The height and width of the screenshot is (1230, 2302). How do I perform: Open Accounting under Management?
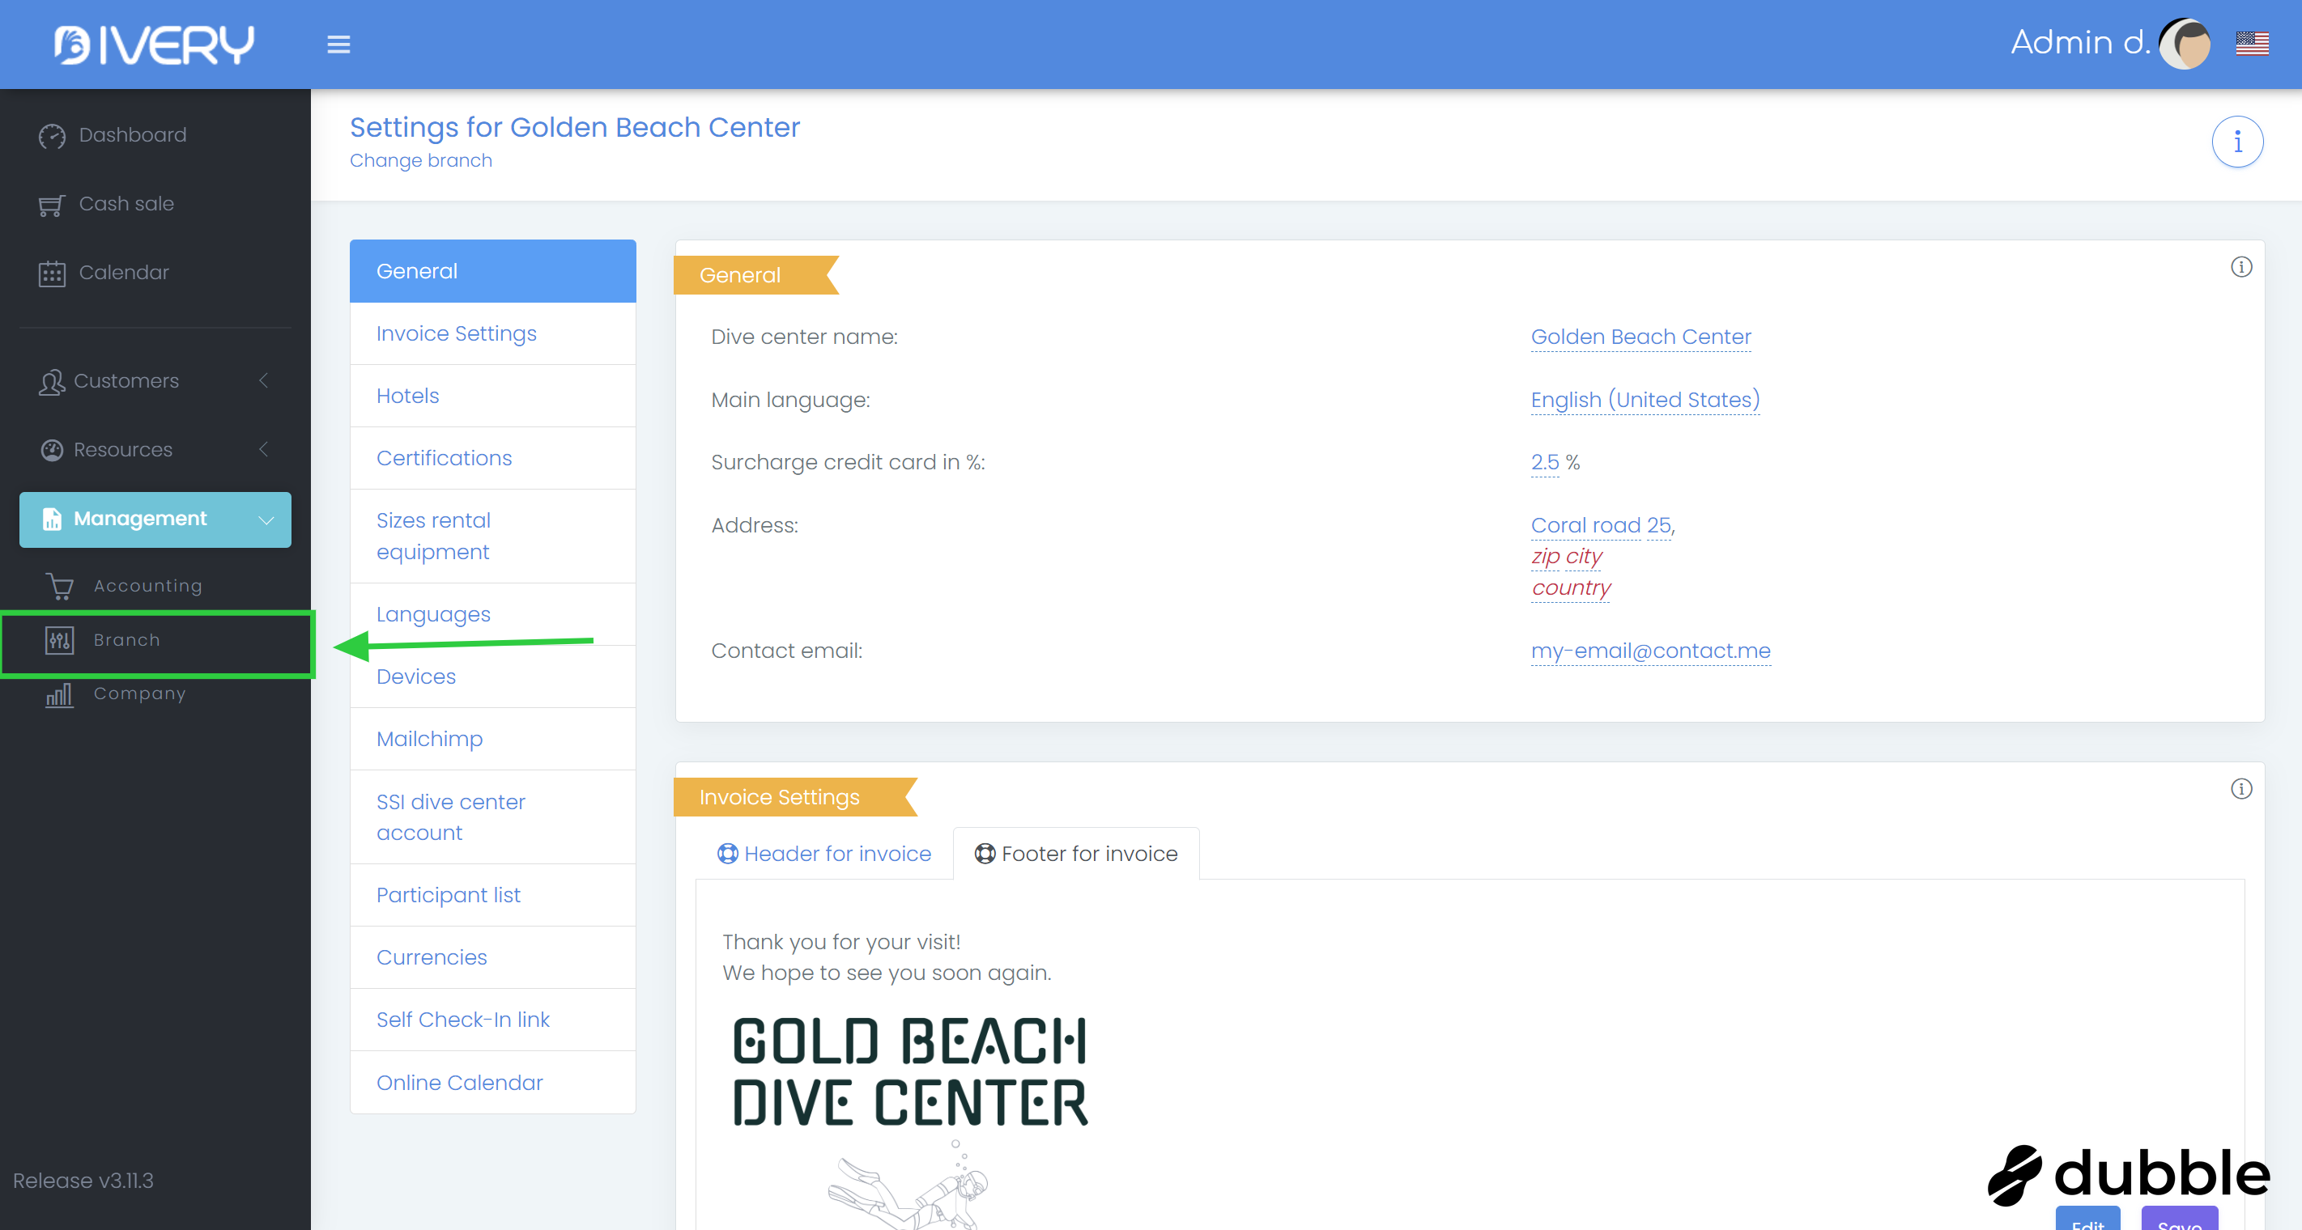click(147, 586)
